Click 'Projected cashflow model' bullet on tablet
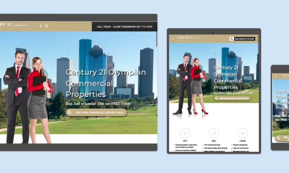This screenshot has width=289, height=173. [x=186, y=146]
